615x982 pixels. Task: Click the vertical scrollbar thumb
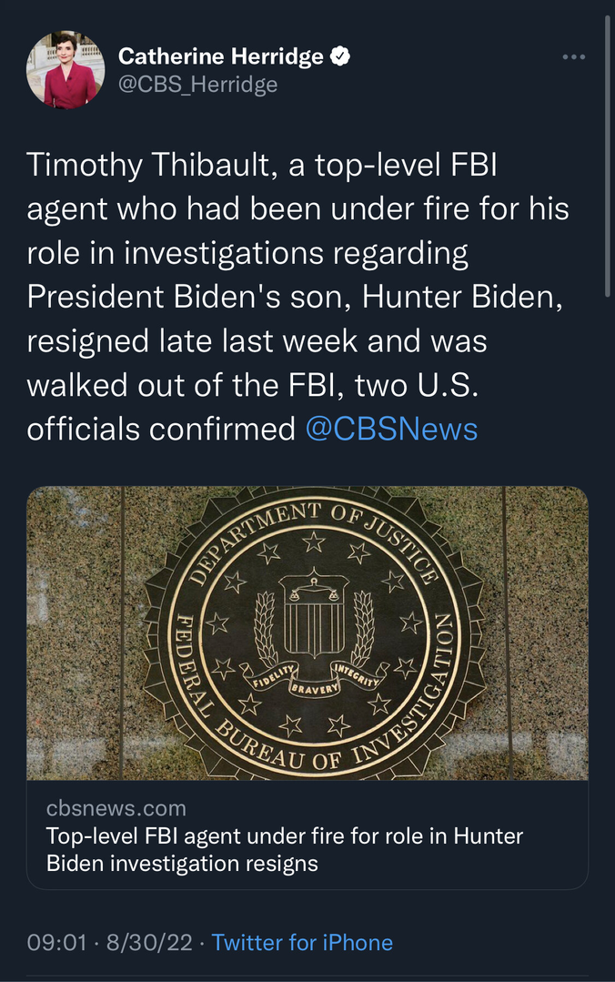608,155
